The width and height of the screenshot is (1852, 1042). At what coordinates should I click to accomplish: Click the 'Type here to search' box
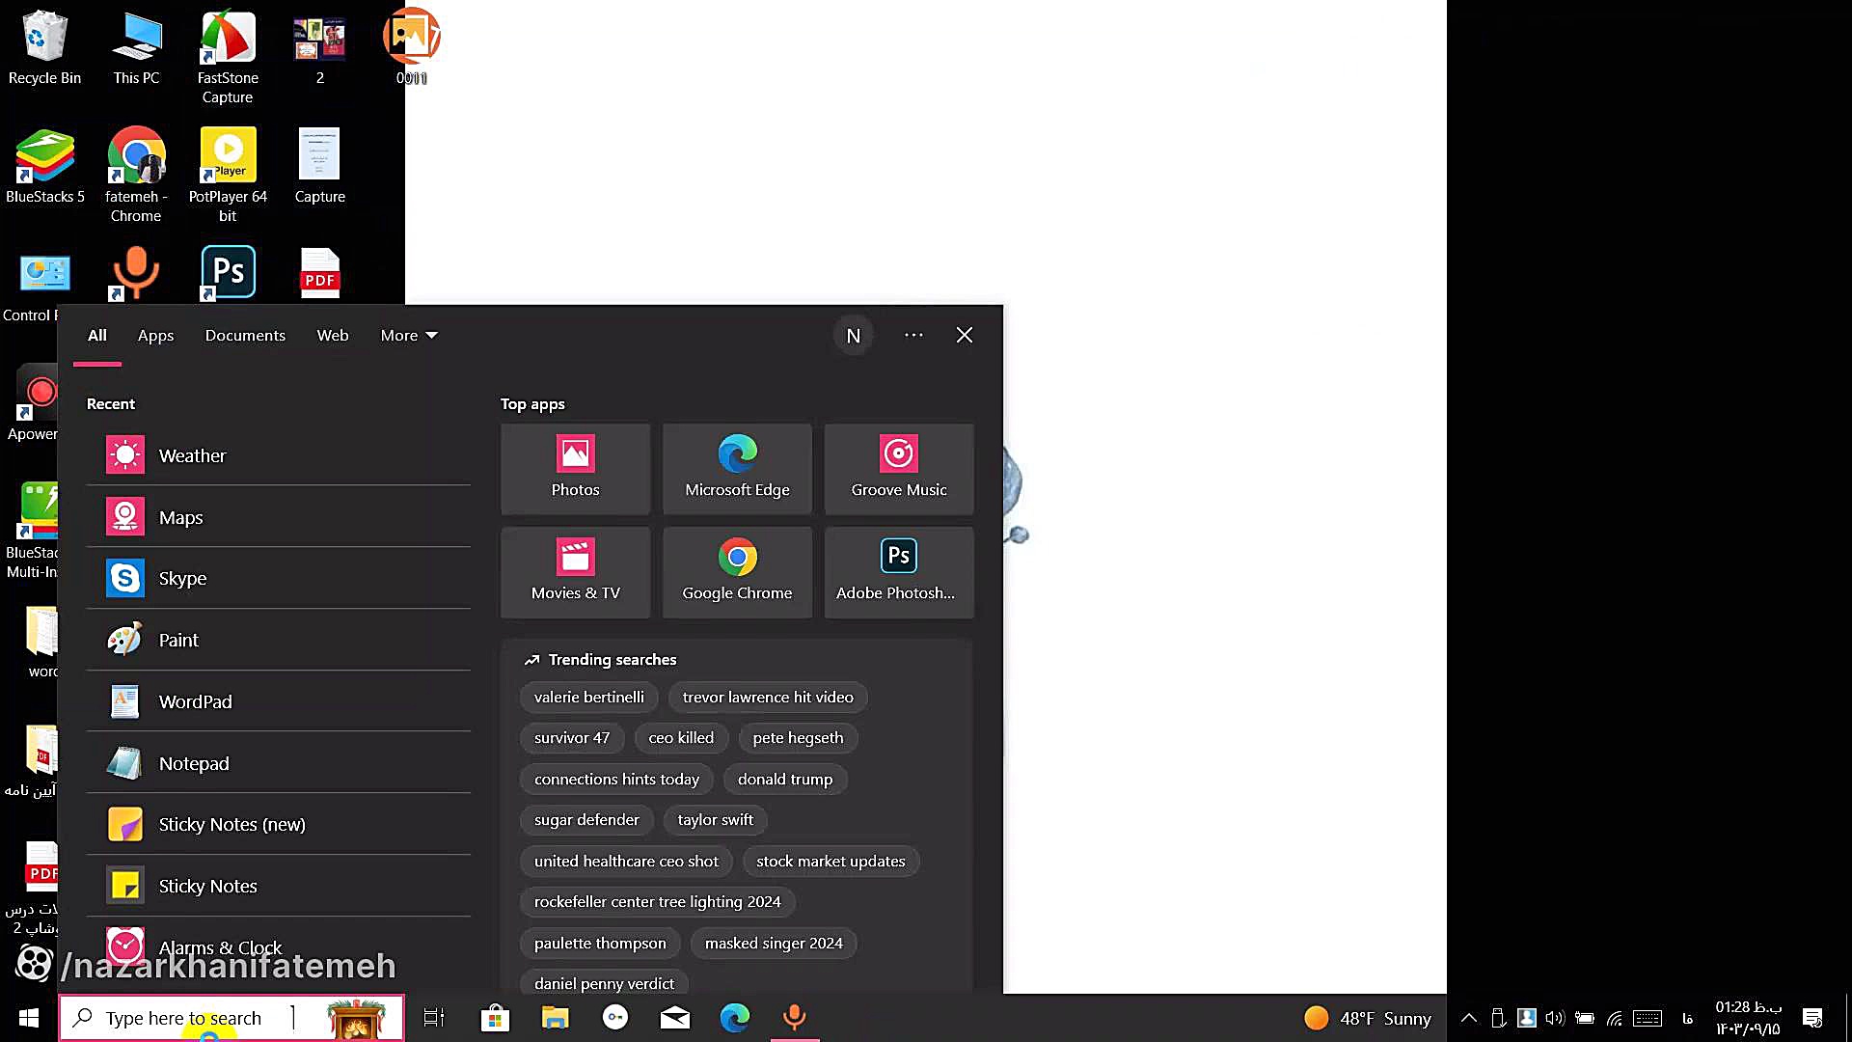(231, 1018)
